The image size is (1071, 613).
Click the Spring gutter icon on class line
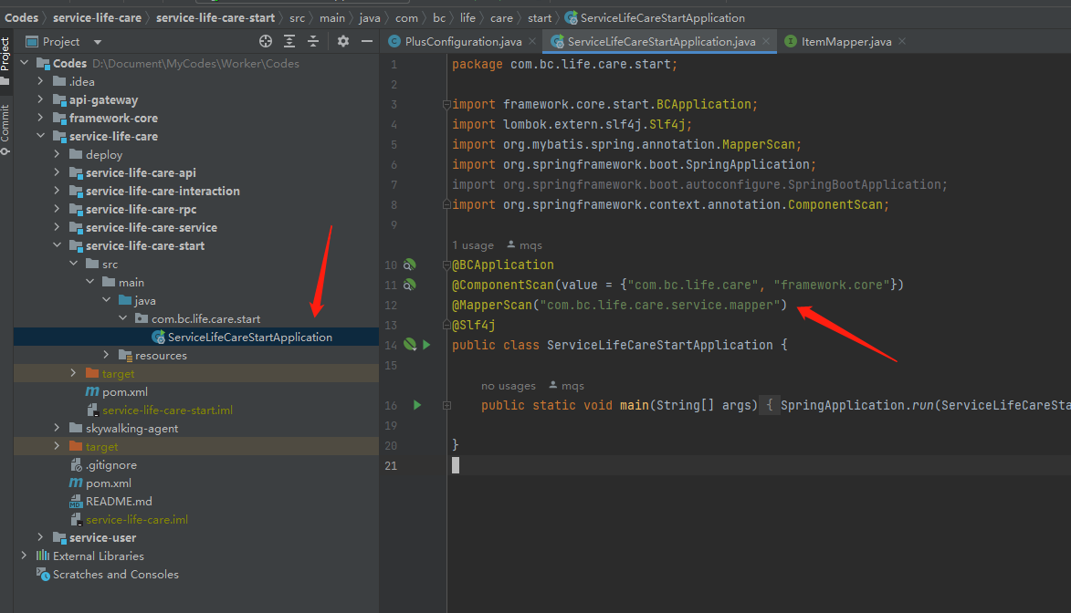(409, 345)
